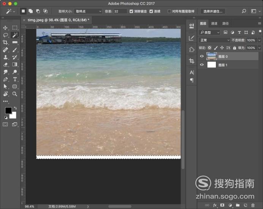
Task: Select the History Brush tool
Action: (x=15, y=57)
